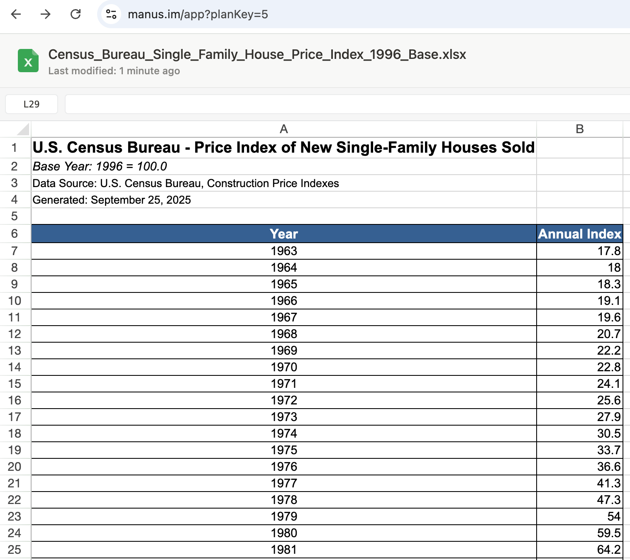Select index value 24.1
The height and width of the screenshot is (560, 630).
(580, 384)
